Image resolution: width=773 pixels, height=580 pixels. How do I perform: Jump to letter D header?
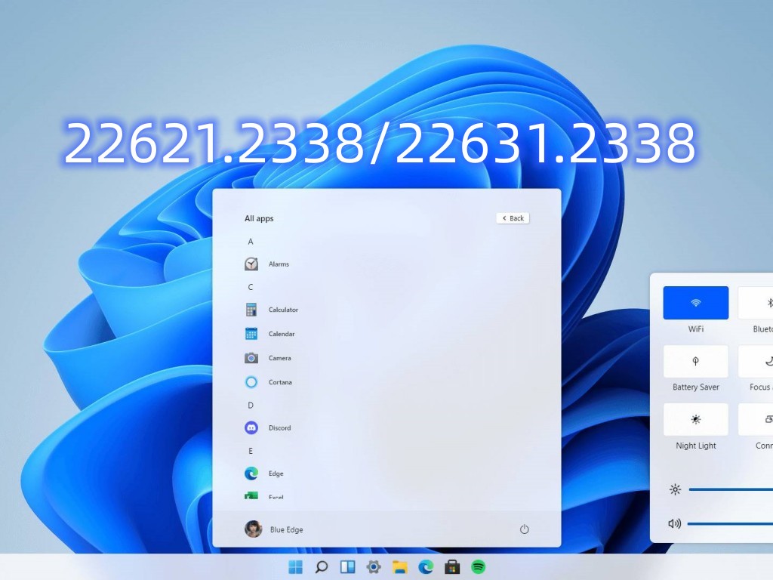[251, 406]
